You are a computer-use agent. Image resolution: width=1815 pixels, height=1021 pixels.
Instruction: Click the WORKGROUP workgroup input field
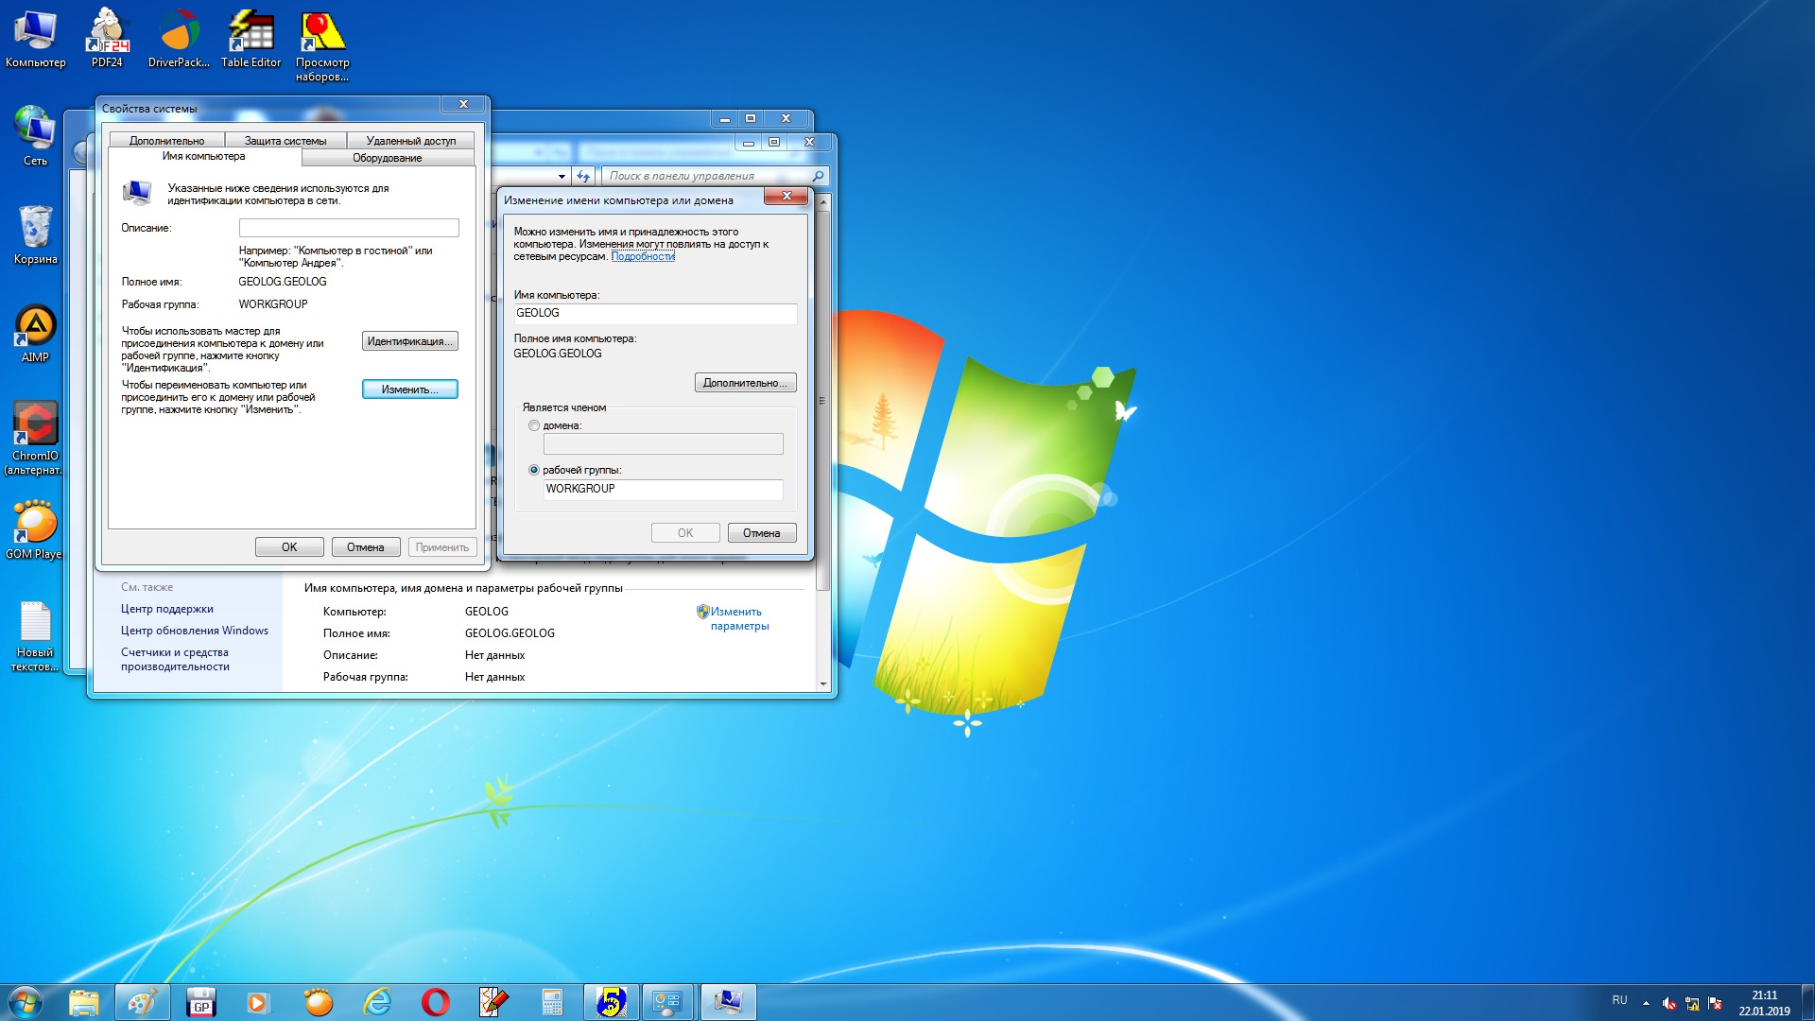(663, 489)
